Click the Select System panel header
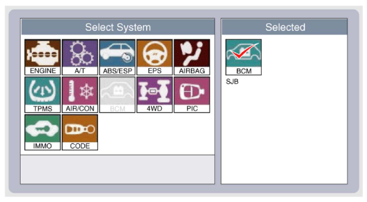 [118, 27]
